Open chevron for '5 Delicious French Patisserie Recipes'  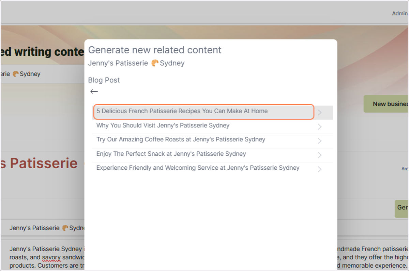[x=319, y=113]
